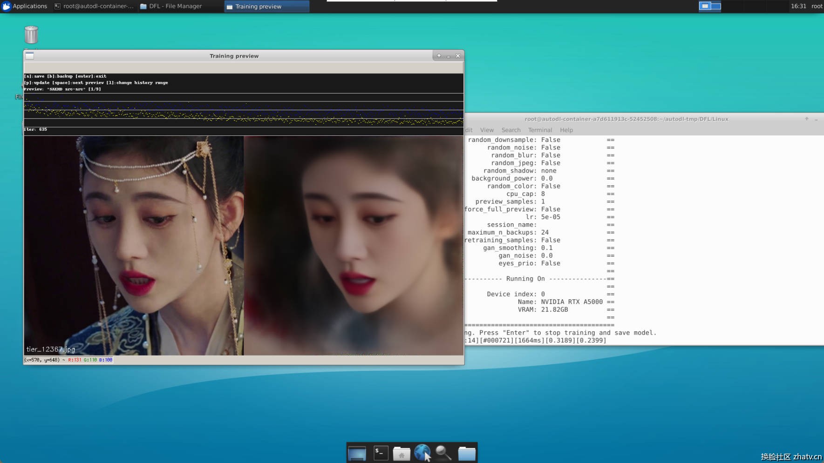
Task: Click the 16:31 clock in the panel
Action: click(x=798, y=6)
